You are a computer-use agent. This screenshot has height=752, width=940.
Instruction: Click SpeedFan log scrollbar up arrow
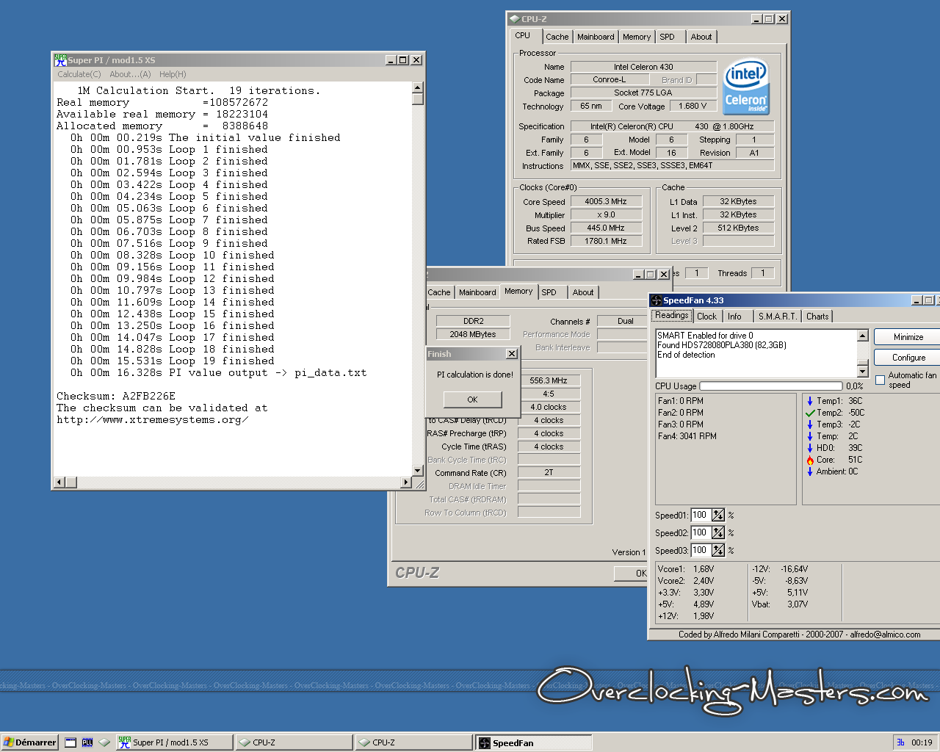pos(862,336)
